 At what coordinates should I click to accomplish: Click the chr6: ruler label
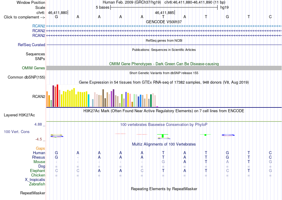41,12
